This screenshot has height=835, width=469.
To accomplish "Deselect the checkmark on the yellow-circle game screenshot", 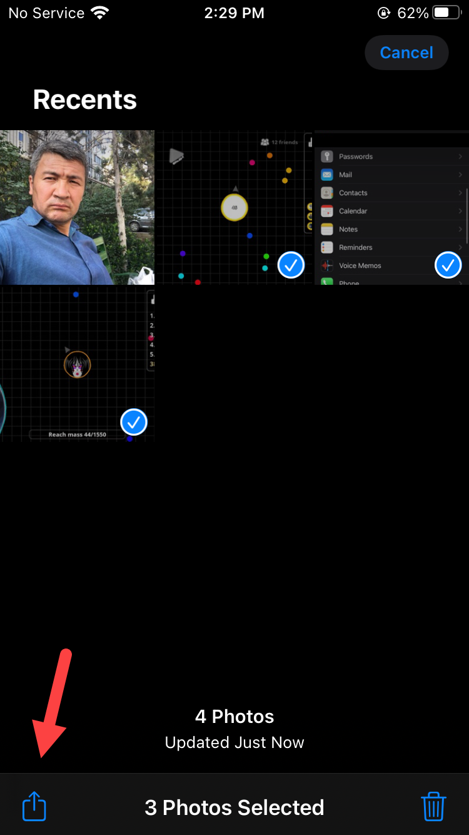I will (291, 265).
